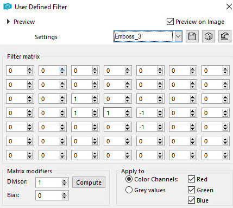Click spinner of second row, last column cell
The width and height of the screenshot is (233, 208).
point(225,85)
